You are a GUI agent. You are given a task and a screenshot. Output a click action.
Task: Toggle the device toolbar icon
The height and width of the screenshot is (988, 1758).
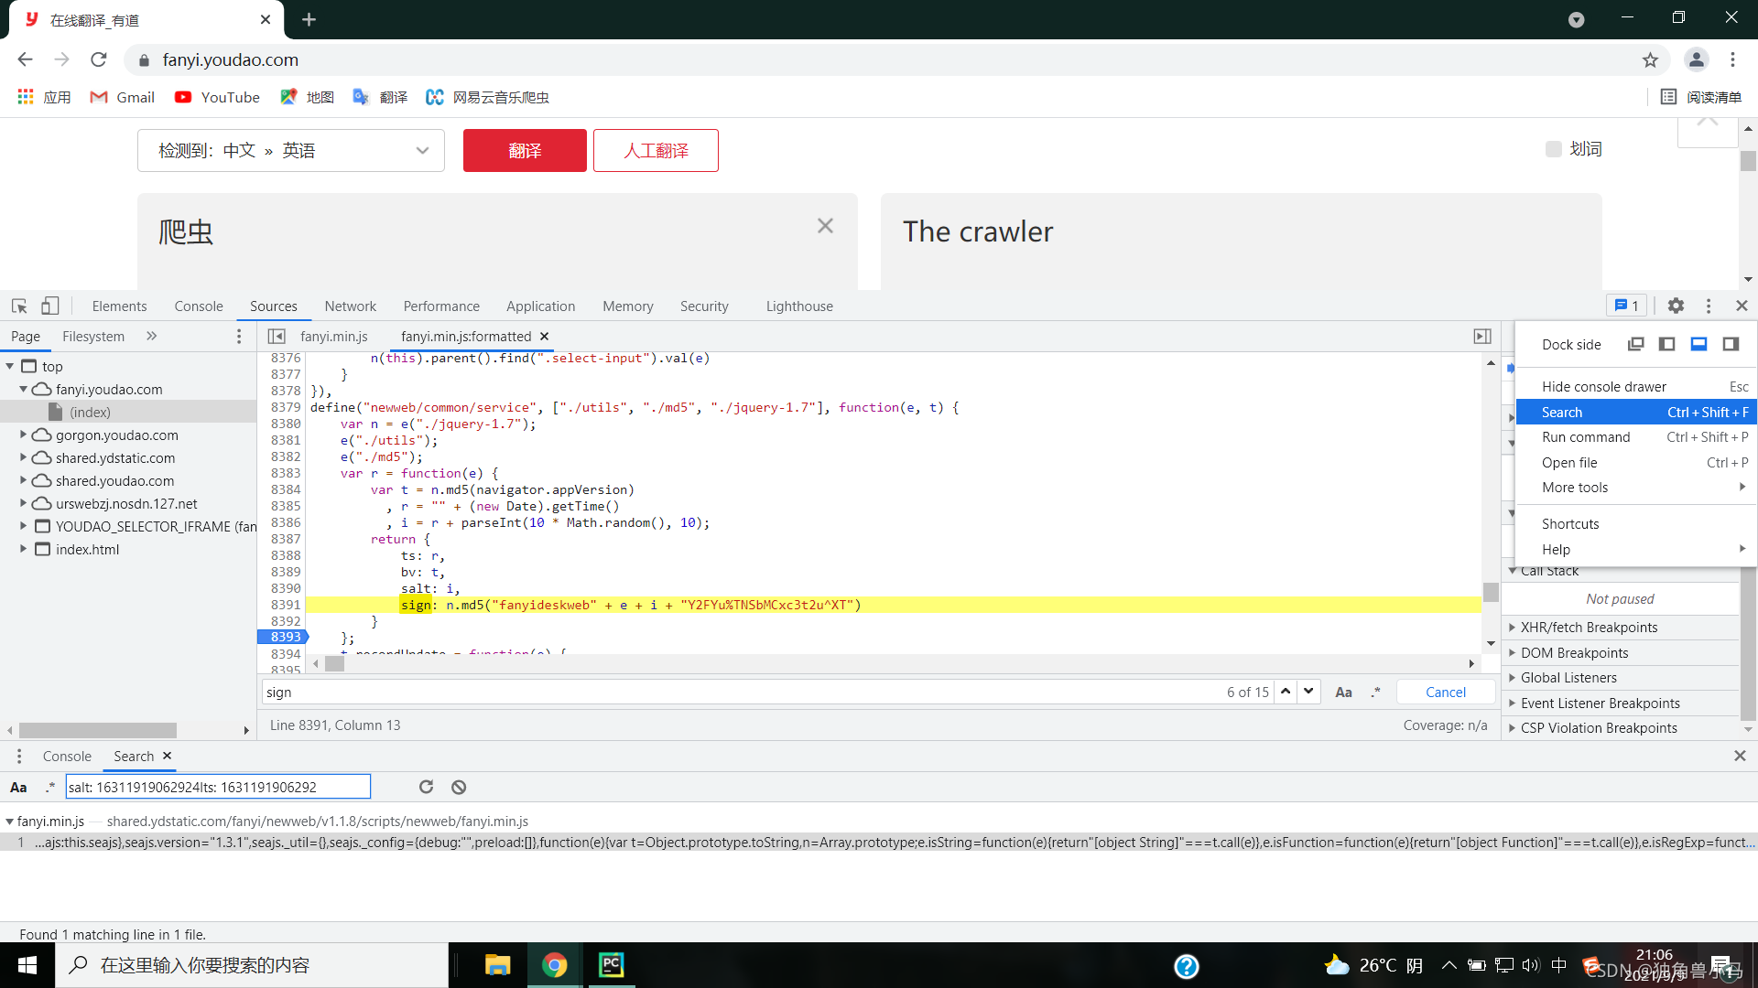[49, 306]
